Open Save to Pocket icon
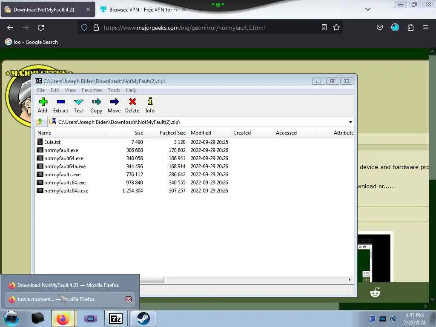Screen dimensions: 436x327 click(380, 27)
